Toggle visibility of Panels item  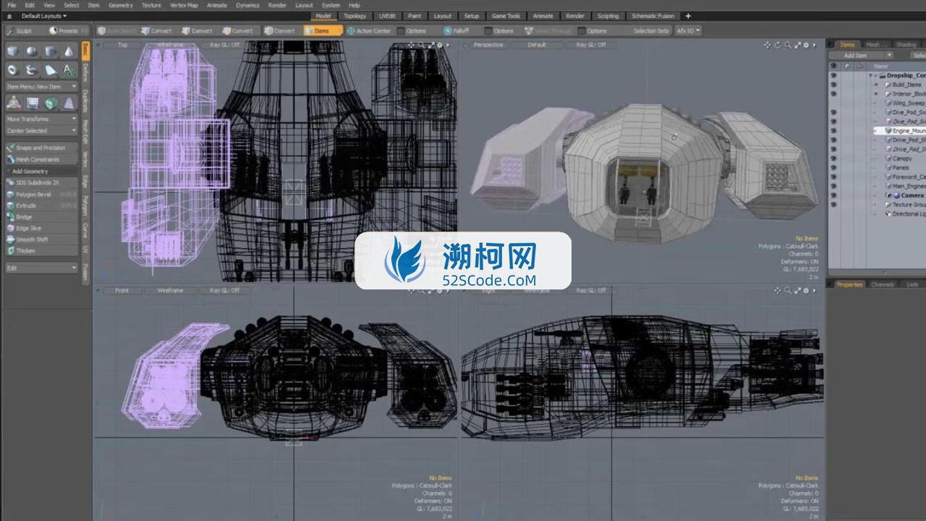833,168
